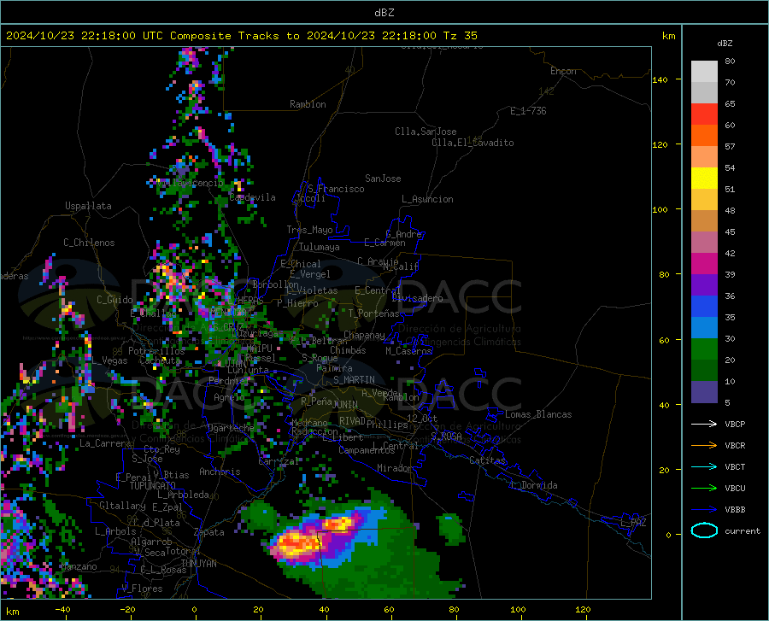Click the L_PAZ place label
Viewport: 769px width, 621px height.
[x=633, y=523]
